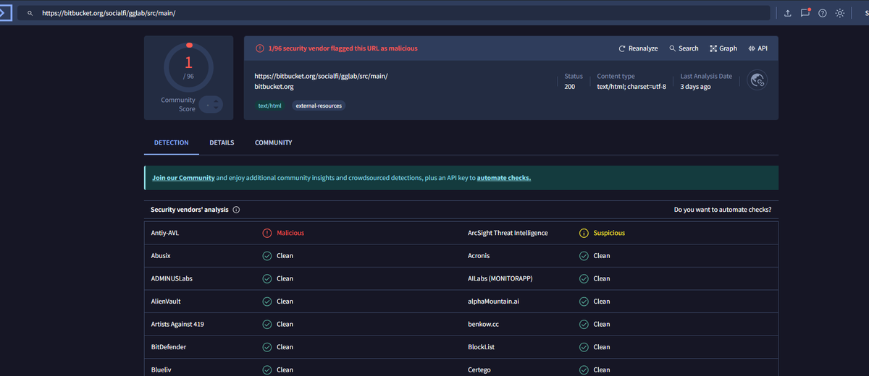Click the Clean checkmark icon for Acronis
The height and width of the screenshot is (376, 869).
click(x=584, y=256)
